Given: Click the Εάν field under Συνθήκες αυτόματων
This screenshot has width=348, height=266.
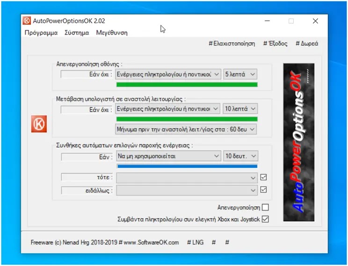Looking at the screenshot, I should 87,157.
